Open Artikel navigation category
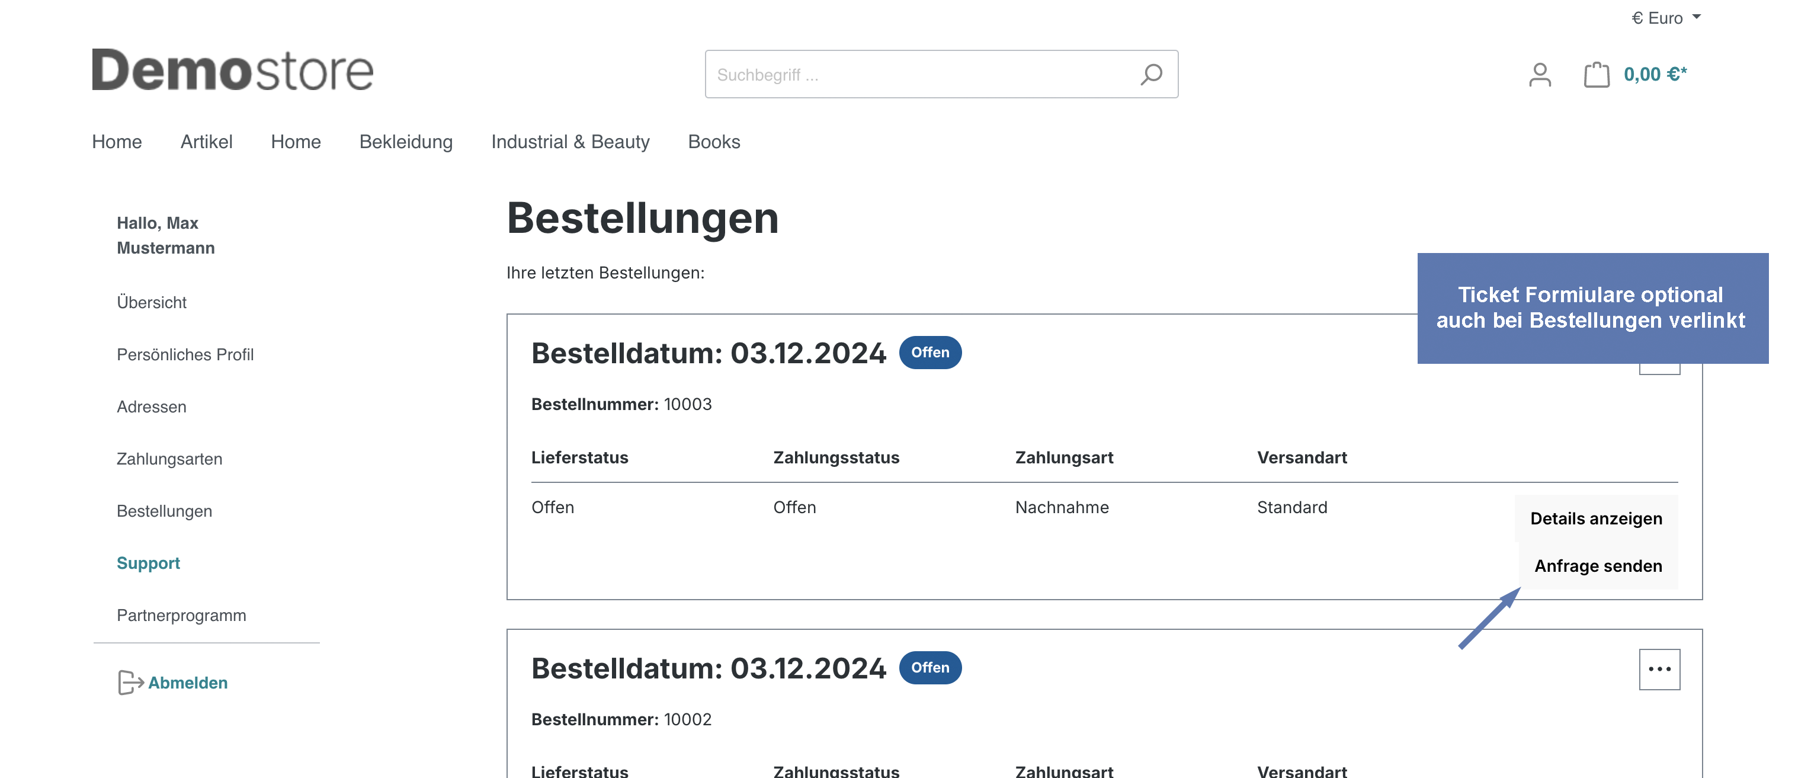The image size is (1795, 778). [206, 142]
